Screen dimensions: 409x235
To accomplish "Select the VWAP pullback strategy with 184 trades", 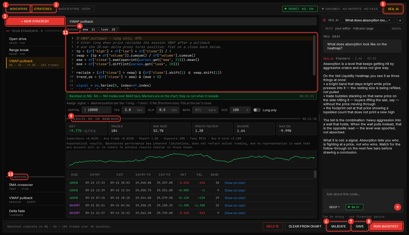I will tap(35, 63).
